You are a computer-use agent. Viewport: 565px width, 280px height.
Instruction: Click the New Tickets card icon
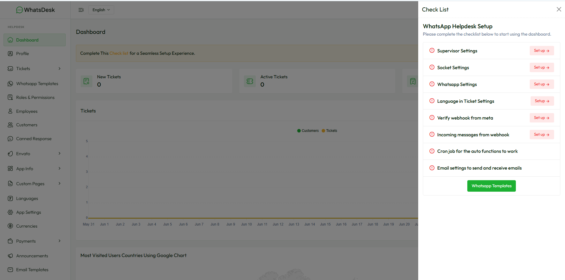click(87, 81)
